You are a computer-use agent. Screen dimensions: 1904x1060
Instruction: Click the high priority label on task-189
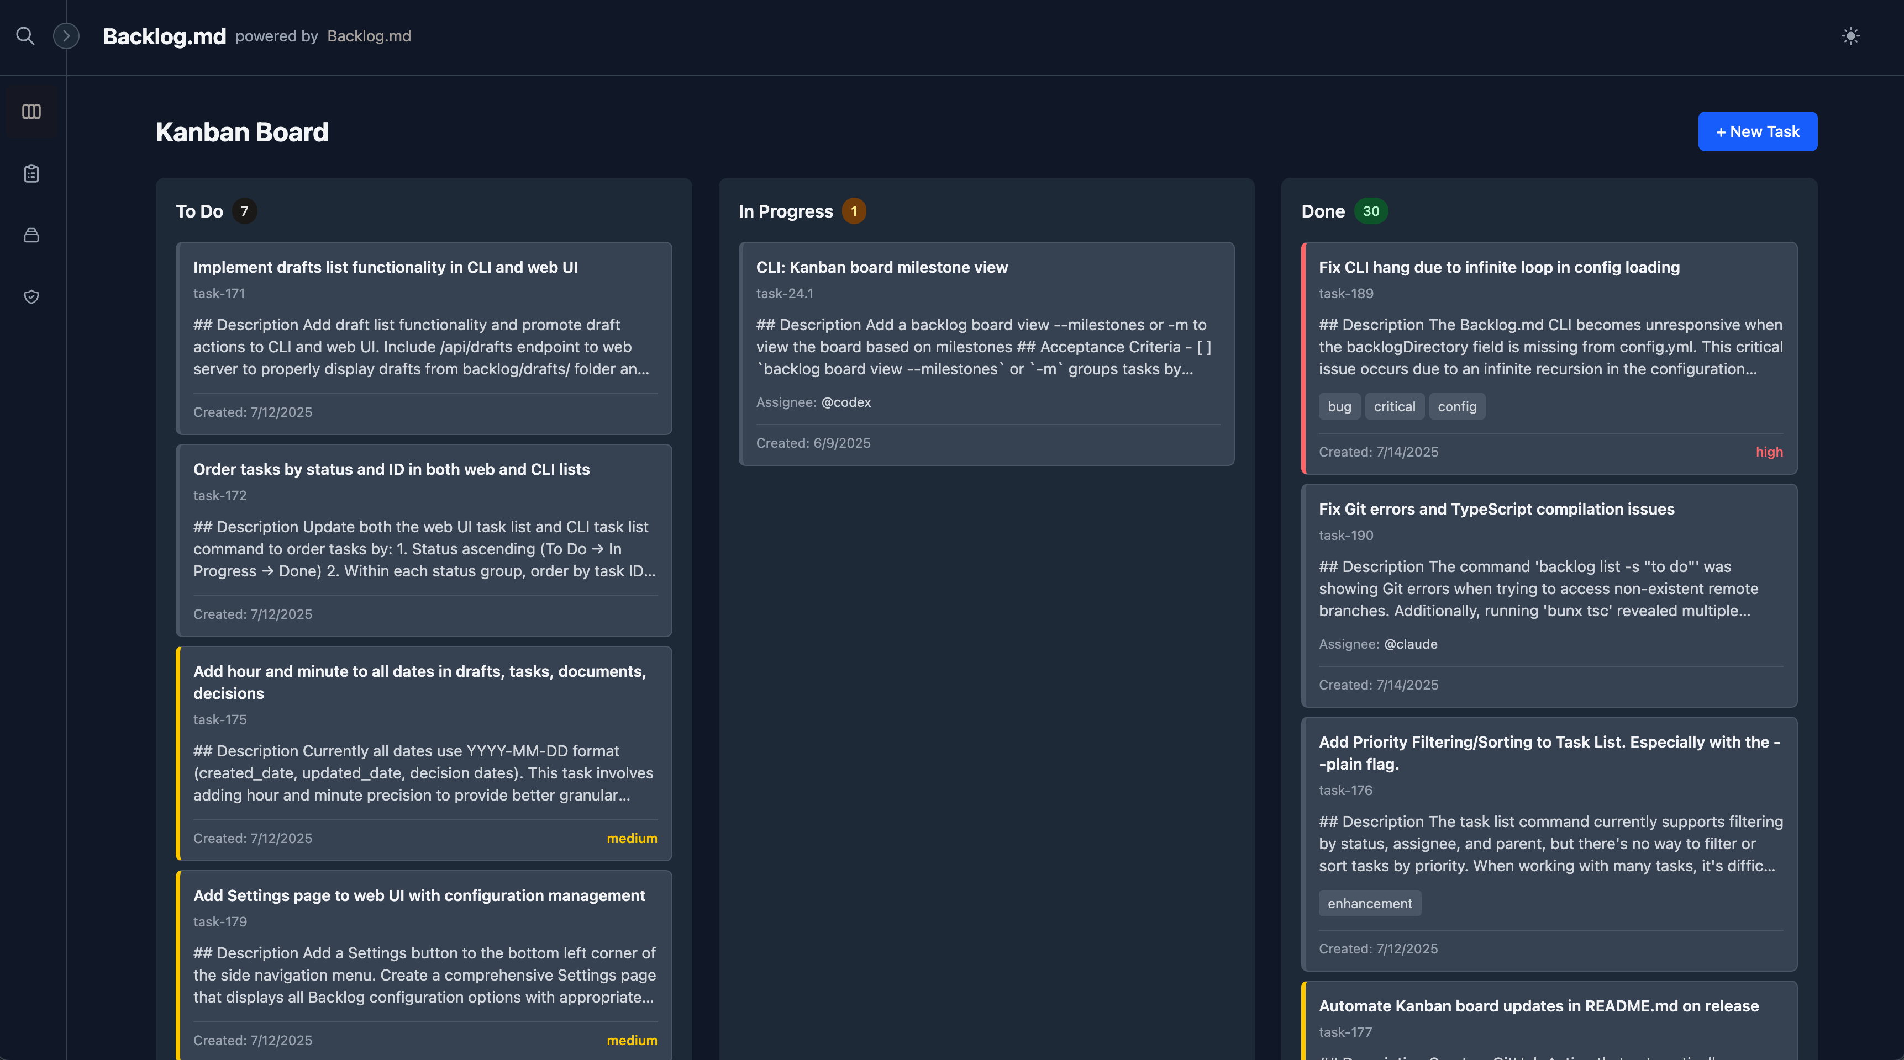pyautogui.click(x=1770, y=452)
